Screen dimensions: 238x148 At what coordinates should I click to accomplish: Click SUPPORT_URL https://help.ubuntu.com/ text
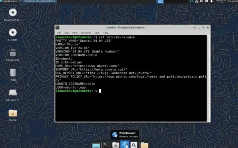click(91, 69)
